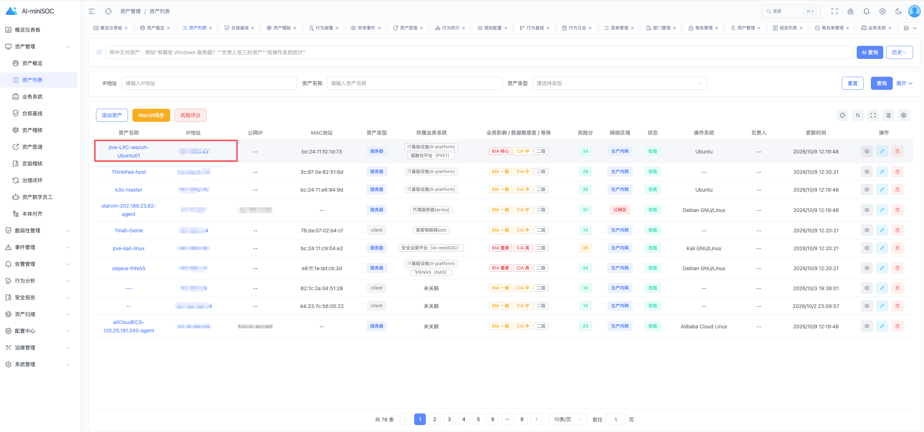Image resolution: width=924 pixels, height=432 pixels.
Task: Enter fullscreen mode from the top bar
Action: [x=835, y=11]
